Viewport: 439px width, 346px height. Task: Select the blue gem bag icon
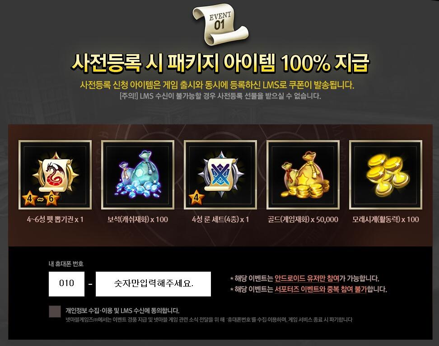[137, 175]
